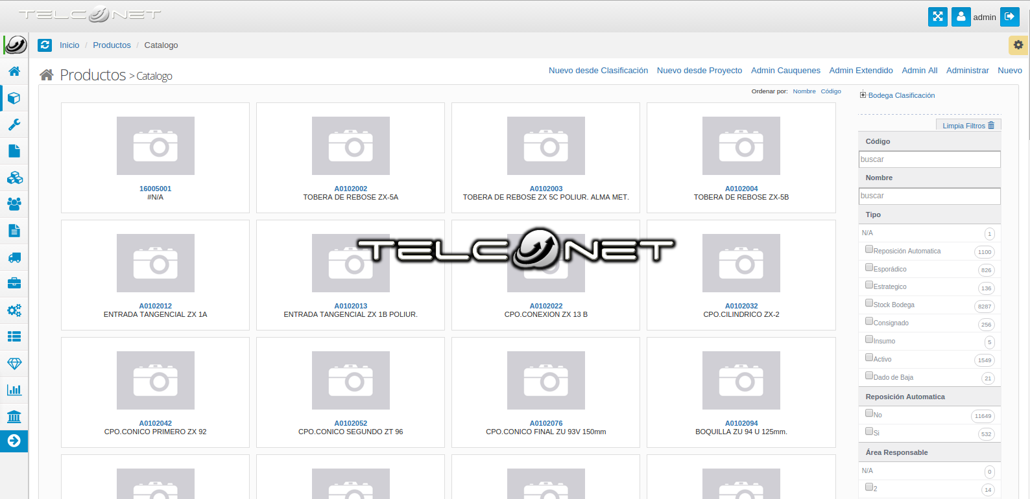Open settings via the gear icon
Viewport: 1030px width, 499px height.
tap(1018, 45)
